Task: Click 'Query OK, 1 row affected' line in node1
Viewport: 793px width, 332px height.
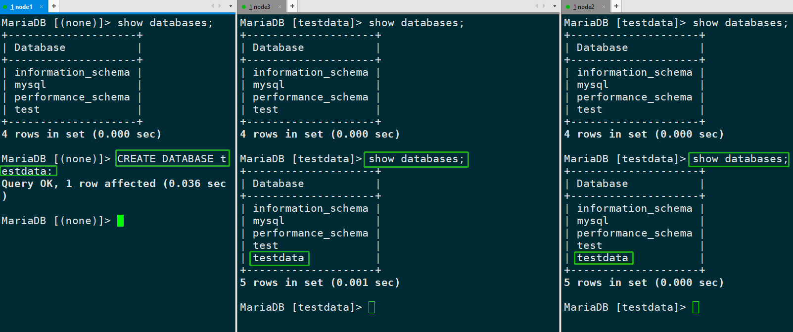Action: 114,184
